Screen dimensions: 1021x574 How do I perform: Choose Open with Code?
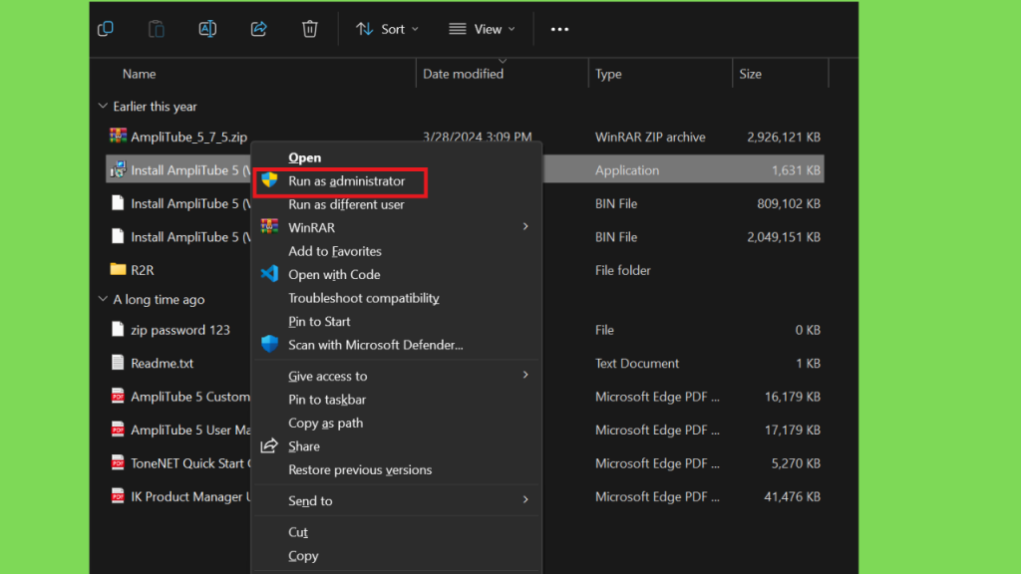click(334, 274)
